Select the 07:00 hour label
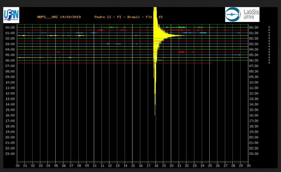 10,66
